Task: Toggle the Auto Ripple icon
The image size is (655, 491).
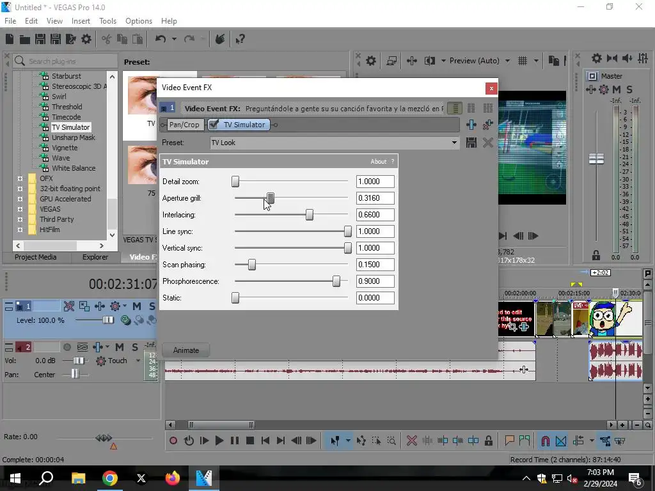Action: (578, 440)
